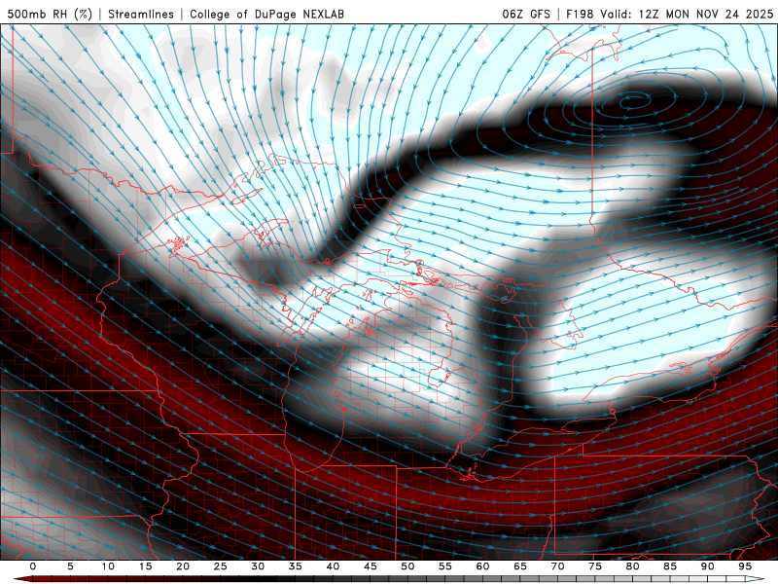778x584 pixels.
Task: Click the "20" colorbar scale label
Action: [183, 566]
